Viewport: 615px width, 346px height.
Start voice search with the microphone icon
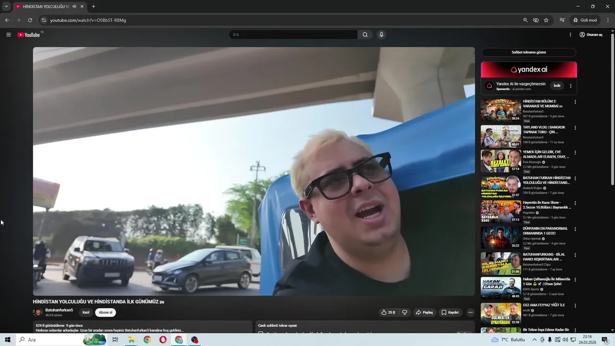[x=381, y=35]
